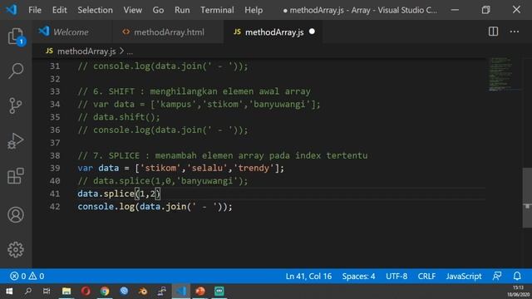Open the Selection menu

tap(95, 10)
